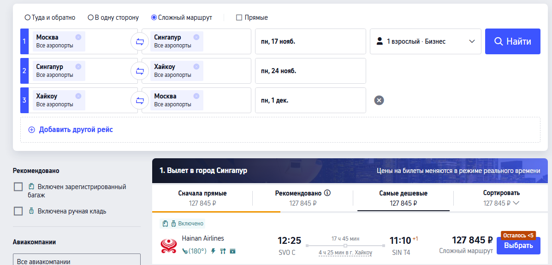Switch to Сначала прямые tab
Image resolution: width=552 pixels, height=265 pixels.
click(x=202, y=198)
